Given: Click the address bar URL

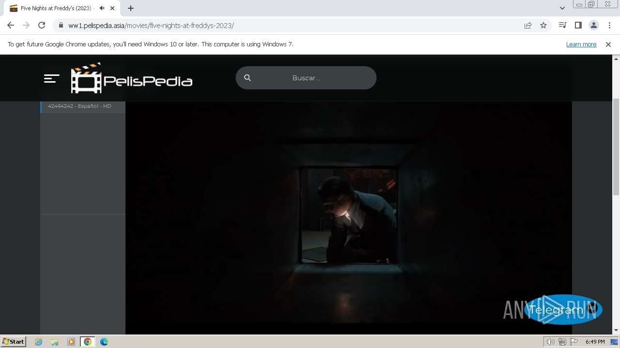Looking at the screenshot, I should (151, 26).
